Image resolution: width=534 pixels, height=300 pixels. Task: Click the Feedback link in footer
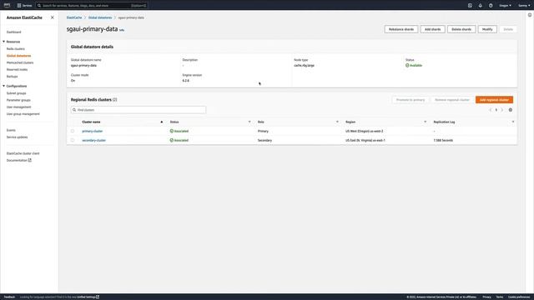tap(9, 297)
